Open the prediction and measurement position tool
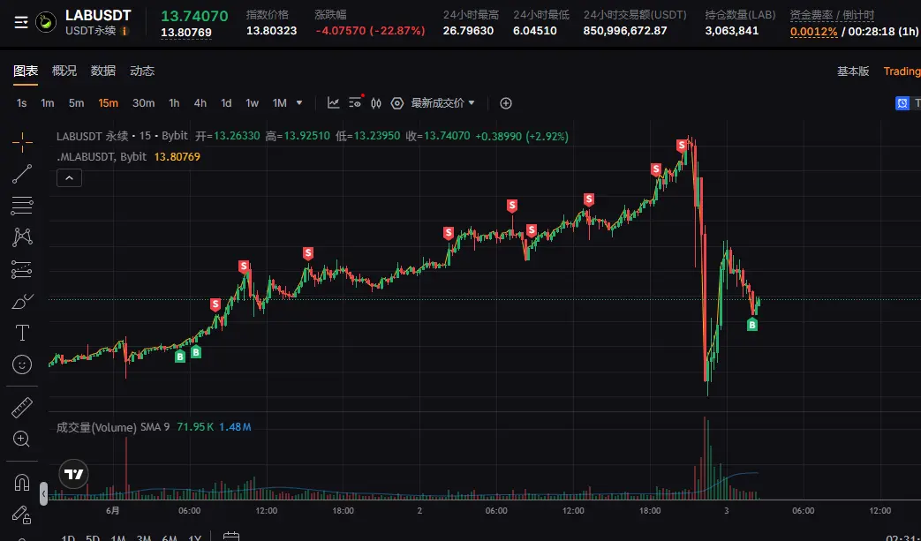The image size is (921, 541). click(x=22, y=269)
